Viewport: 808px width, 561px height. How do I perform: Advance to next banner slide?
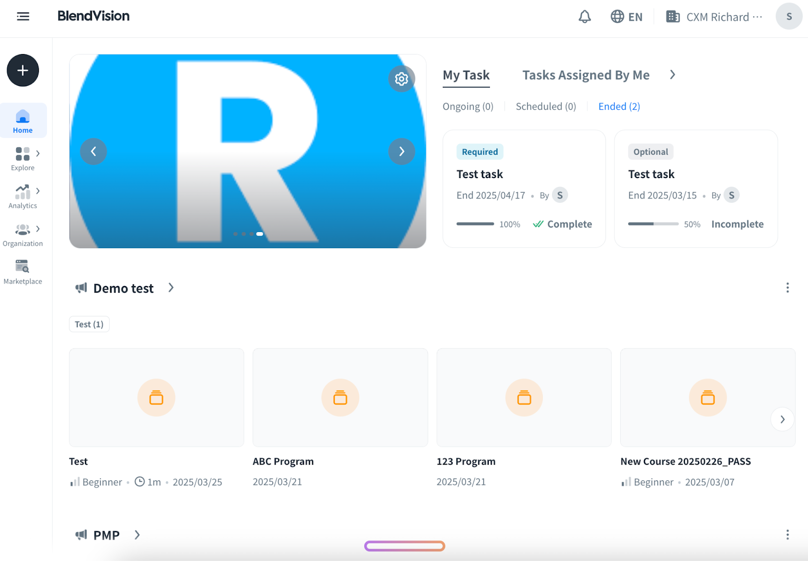(x=401, y=151)
